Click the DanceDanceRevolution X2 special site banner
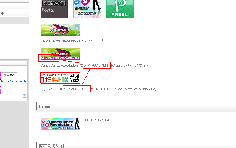 (x=60, y=30)
